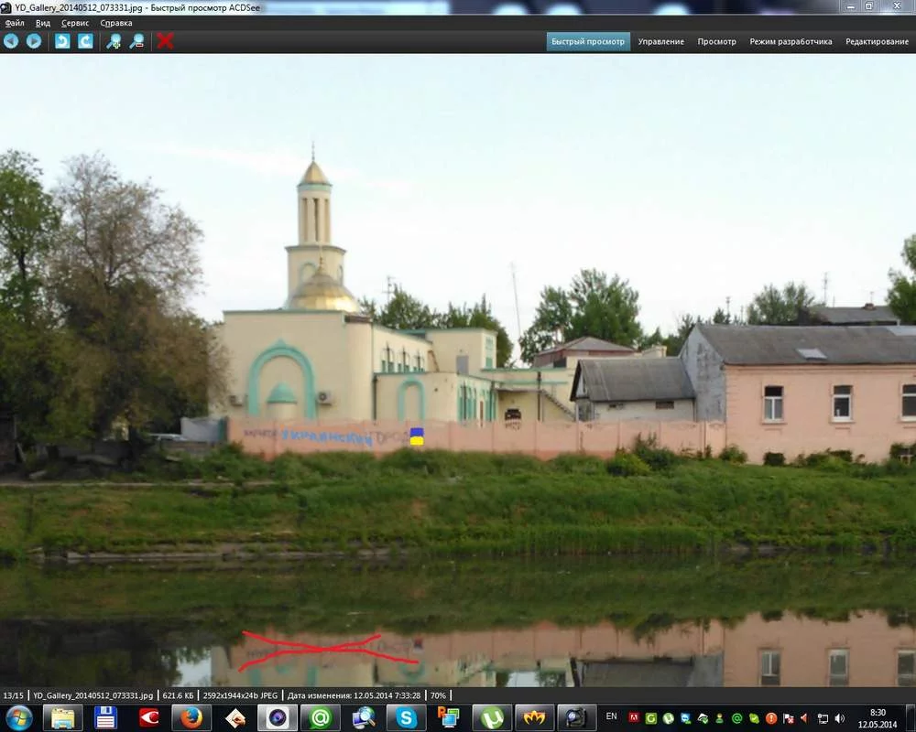Open the Справка menu
Screen dimensions: 916x732
coord(115,23)
